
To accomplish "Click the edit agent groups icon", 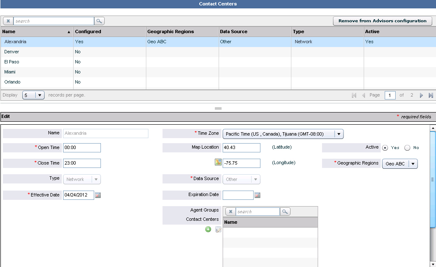I will pyautogui.click(x=218, y=230).
